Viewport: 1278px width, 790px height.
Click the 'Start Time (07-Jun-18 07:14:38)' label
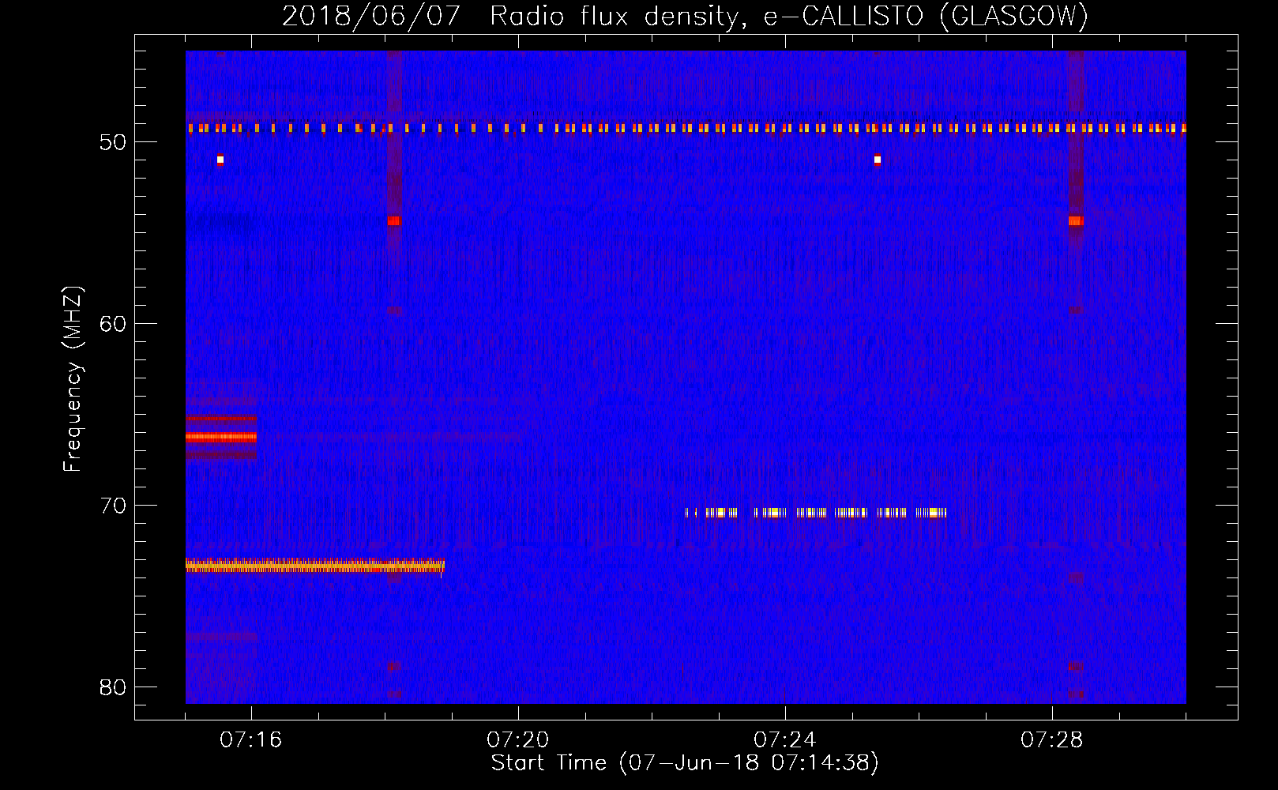[685, 763]
